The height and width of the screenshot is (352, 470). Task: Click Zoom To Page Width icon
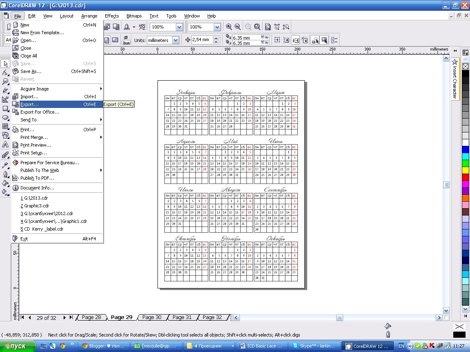[x=277, y=27]
